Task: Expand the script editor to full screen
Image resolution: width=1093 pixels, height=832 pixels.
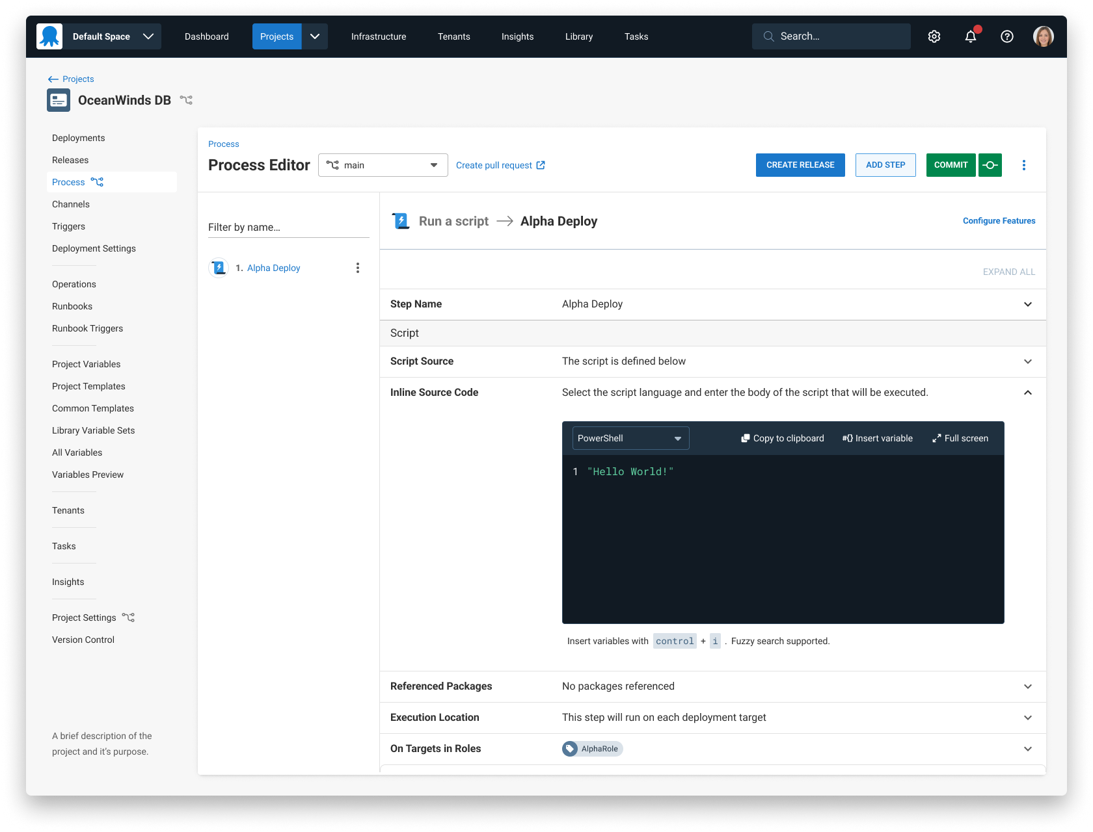Action: pyautogui.click(x=960, y=438)
